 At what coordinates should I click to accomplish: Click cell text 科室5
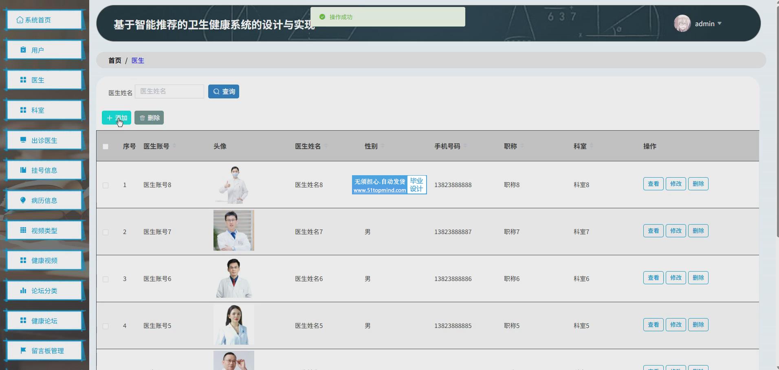click(581, 326)
